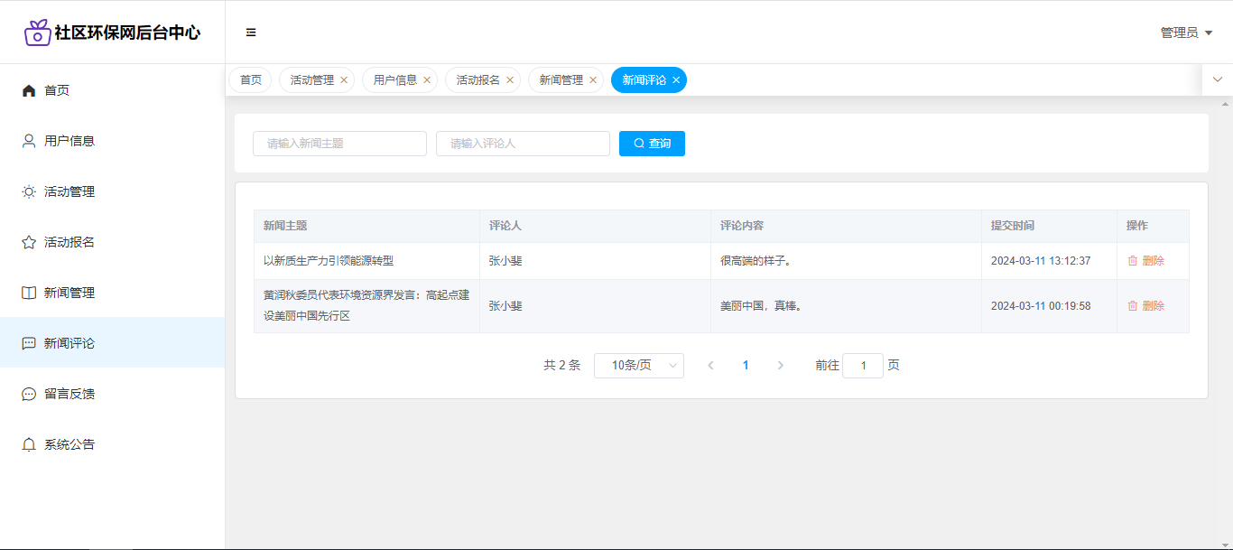Open 用户信息 via its person icon
The width and height of the screenshot is (1233, 550).
point(29,141)
